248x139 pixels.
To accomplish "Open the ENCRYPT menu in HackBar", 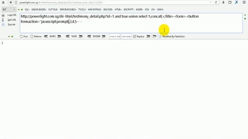I will pyautogui.click(x=129, y=9).
